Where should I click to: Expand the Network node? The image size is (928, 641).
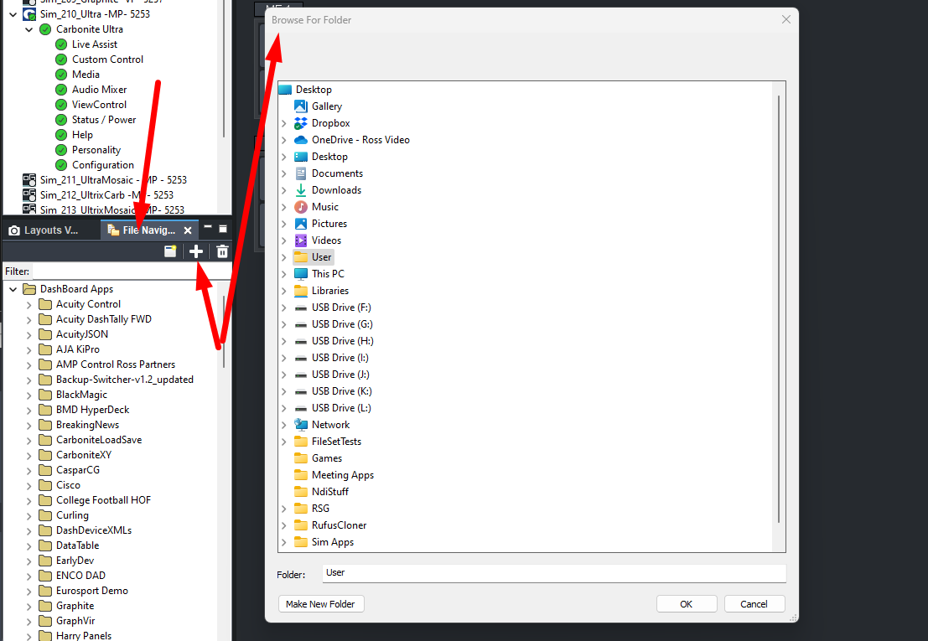284,425
